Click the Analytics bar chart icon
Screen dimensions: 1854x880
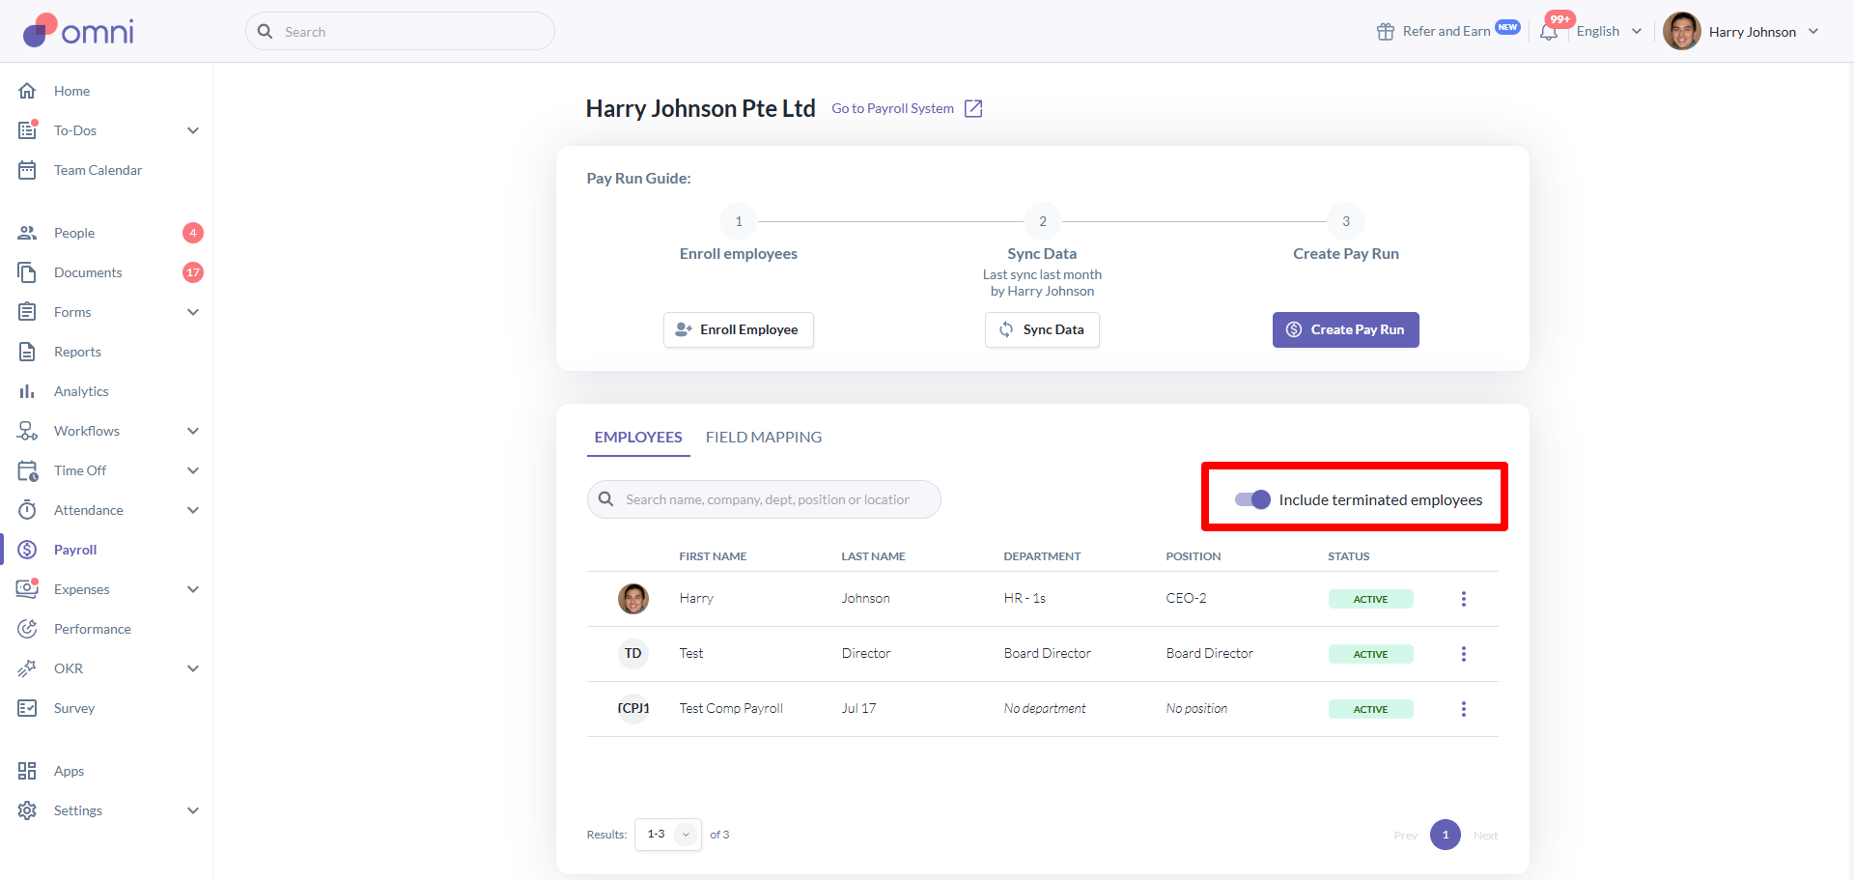click(27, 391)
